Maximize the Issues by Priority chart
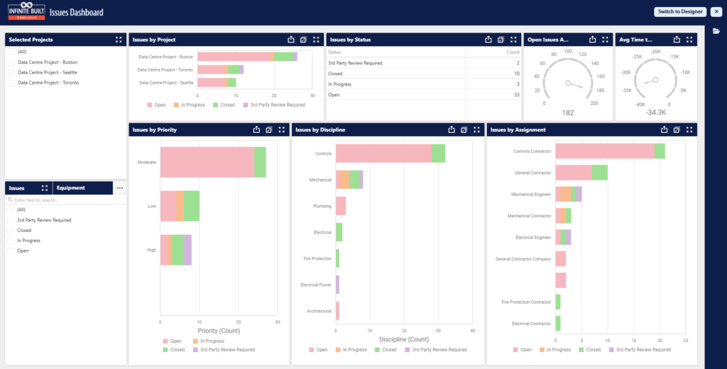Screen dimensions: 727x369 click(282, 130)
